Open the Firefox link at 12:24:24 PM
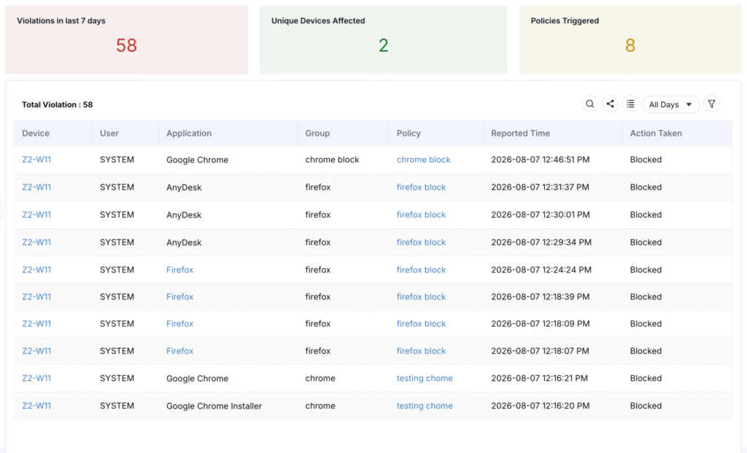Viewport: 747px width, 453px height. 180,269
